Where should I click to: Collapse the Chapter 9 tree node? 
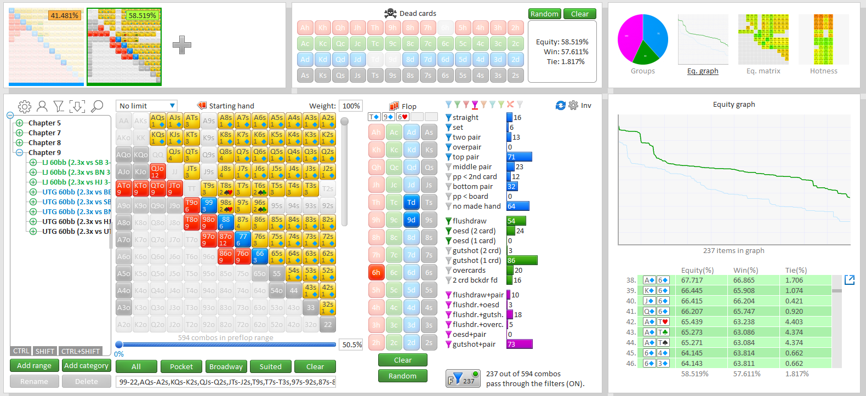click(x=20, y=153)
